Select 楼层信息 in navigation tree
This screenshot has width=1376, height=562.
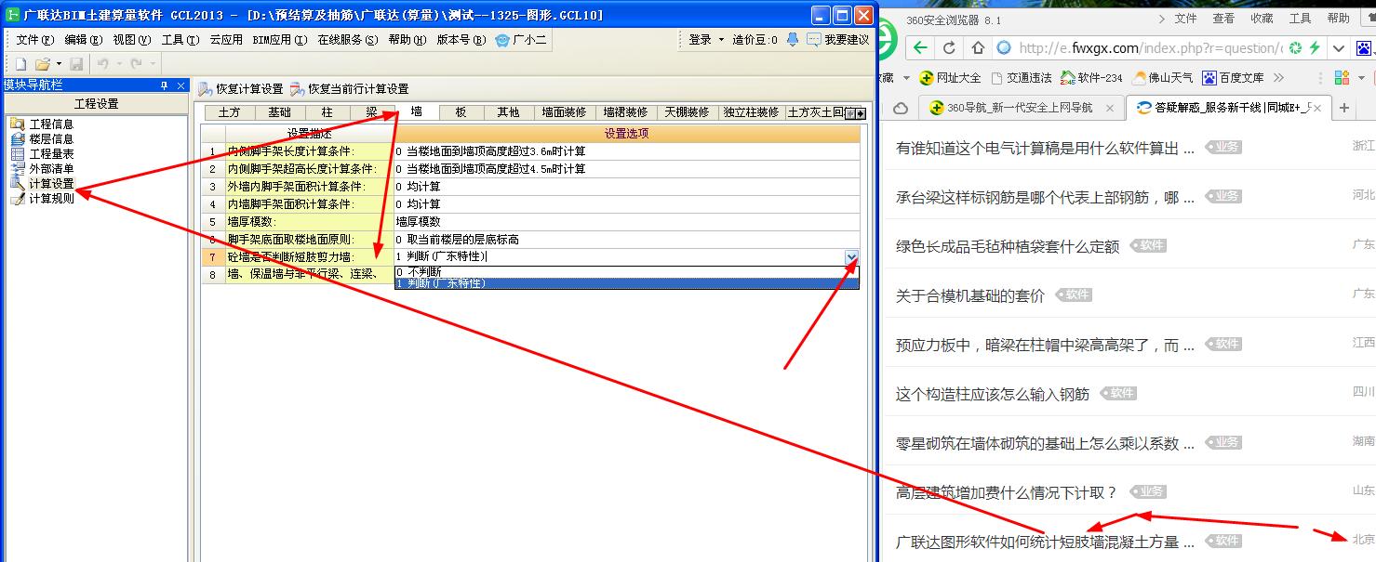pos(51,138)
